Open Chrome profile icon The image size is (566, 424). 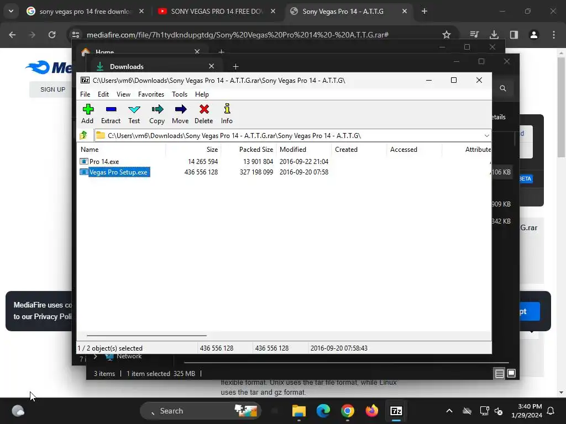pos(534,35)
